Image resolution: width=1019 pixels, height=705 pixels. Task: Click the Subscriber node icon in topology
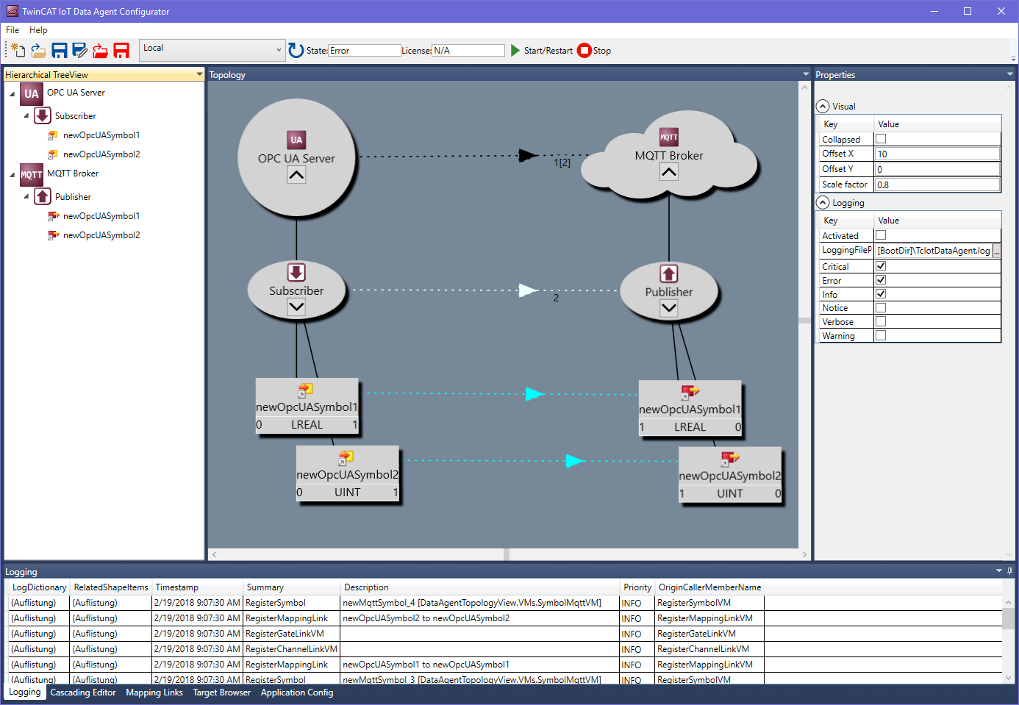coord(296,272)
